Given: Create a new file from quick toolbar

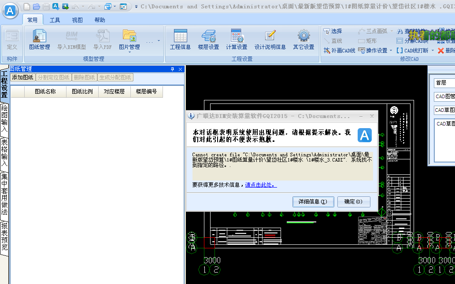Looking at the screenshot, I should tap(27, 6).
